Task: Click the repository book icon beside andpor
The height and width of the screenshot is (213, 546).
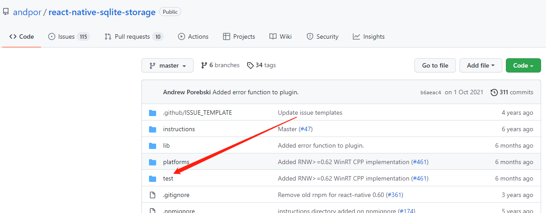Action: (x=6, y=12)
